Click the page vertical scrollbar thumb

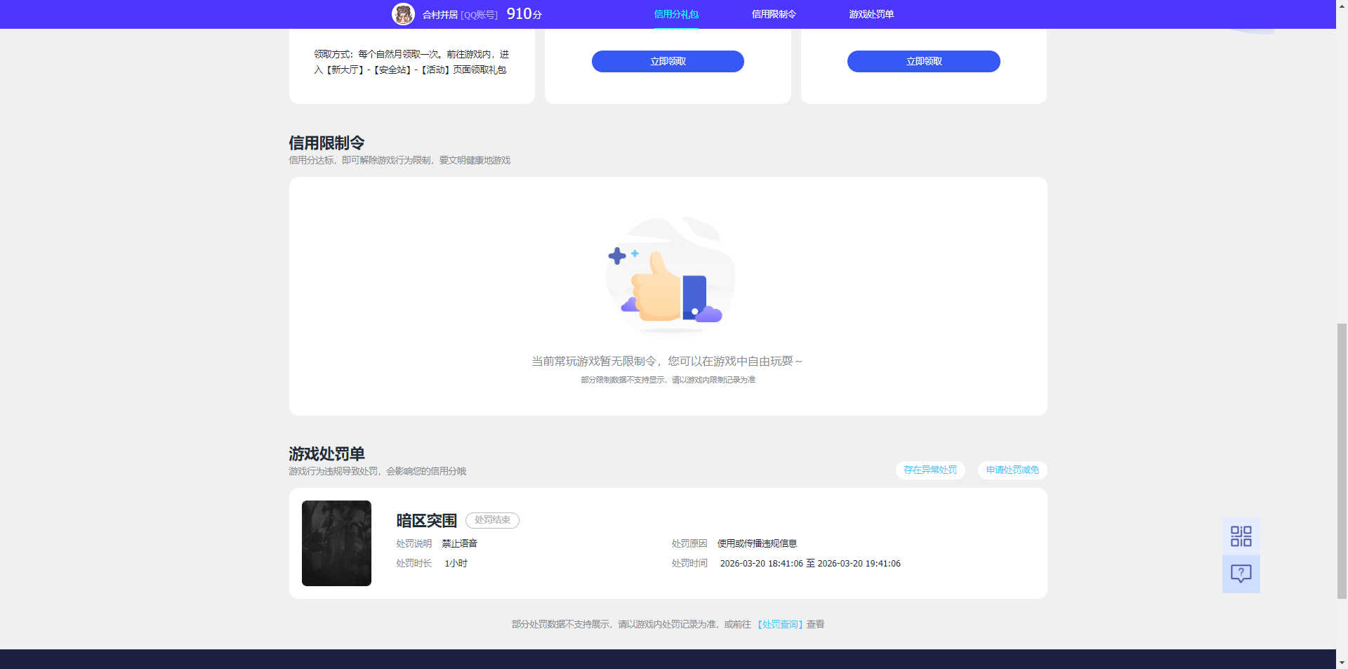pos(1342,461)
